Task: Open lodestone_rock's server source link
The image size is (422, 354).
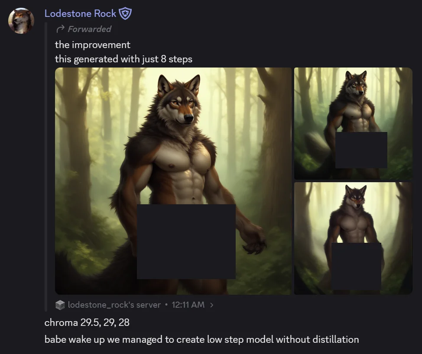Action: pos(114,305)
